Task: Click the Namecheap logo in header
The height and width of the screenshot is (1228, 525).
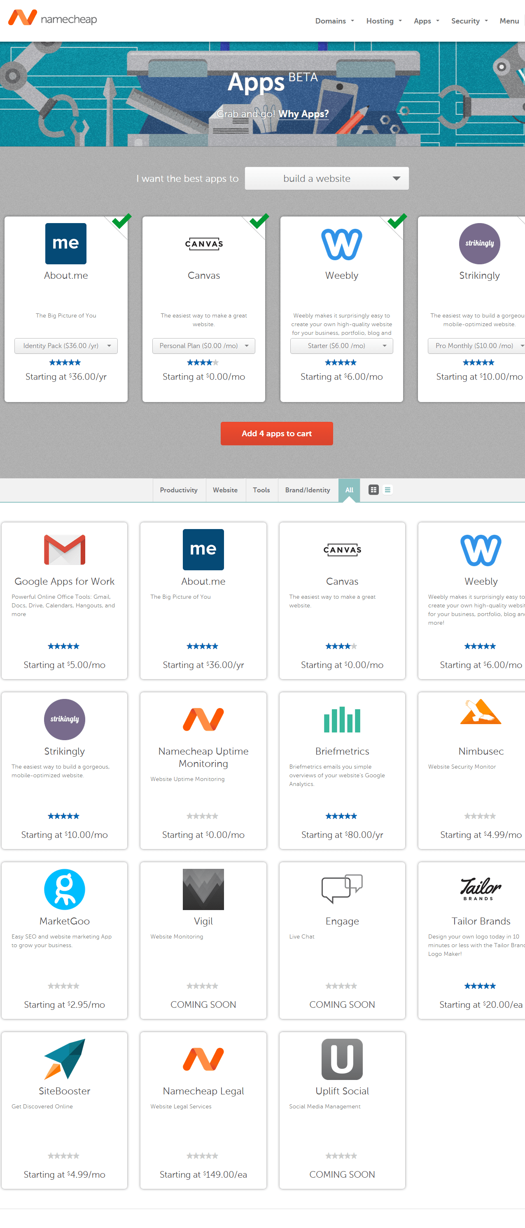Action: (52, 19)
